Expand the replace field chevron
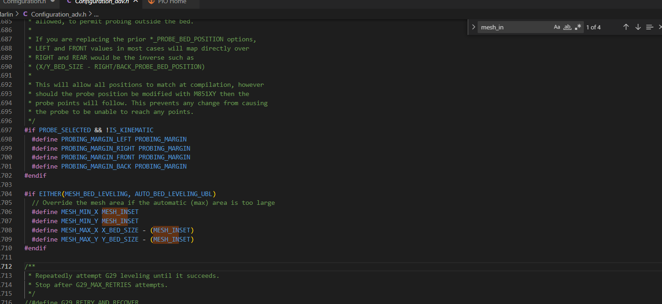 [474, 27]
